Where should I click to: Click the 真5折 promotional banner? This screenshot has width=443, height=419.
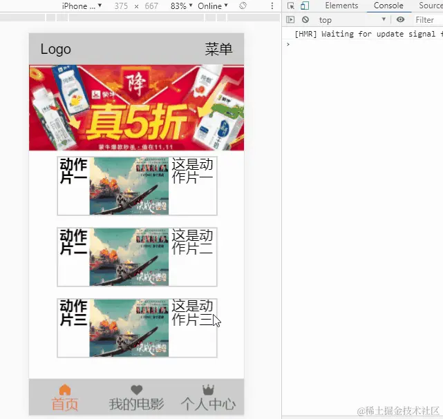(136, 108)
